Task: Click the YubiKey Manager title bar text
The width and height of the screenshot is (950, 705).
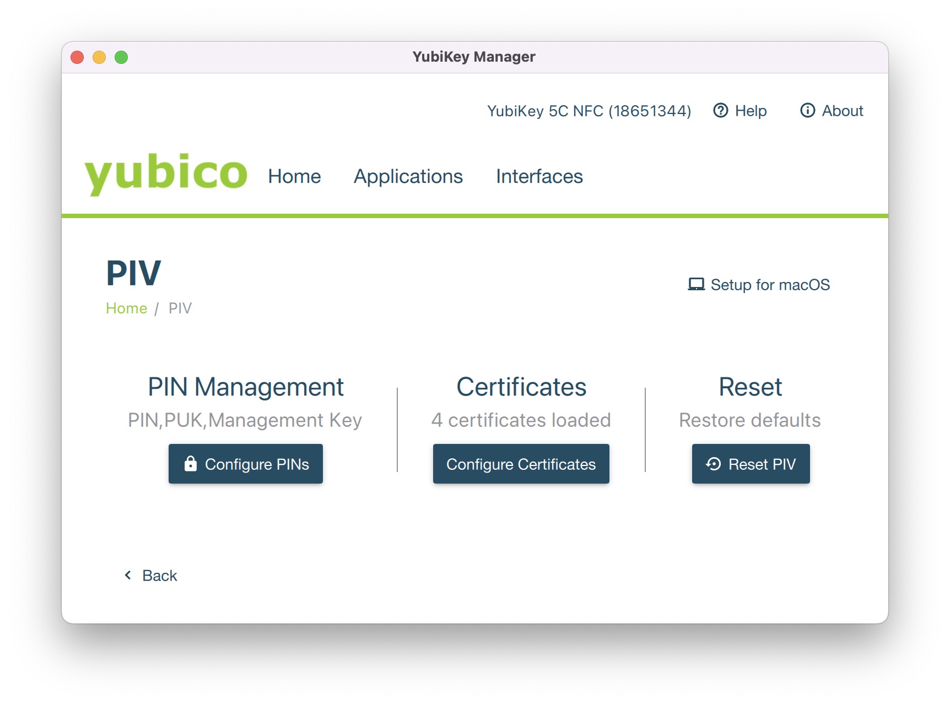Action: click(x=474, y=57)
